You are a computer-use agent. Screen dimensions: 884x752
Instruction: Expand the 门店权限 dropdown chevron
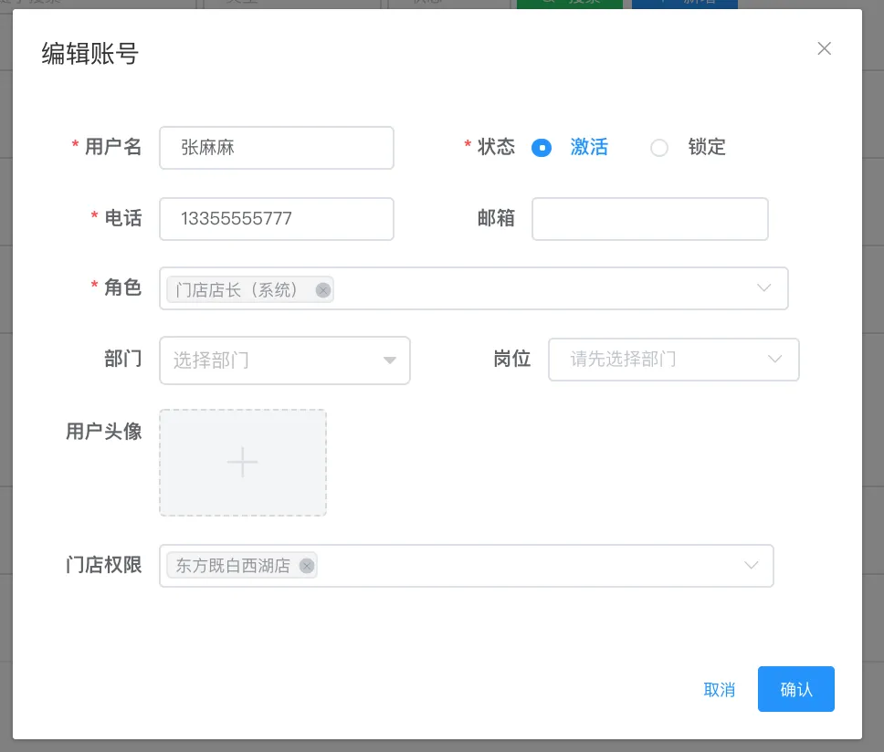coord(752,566)
